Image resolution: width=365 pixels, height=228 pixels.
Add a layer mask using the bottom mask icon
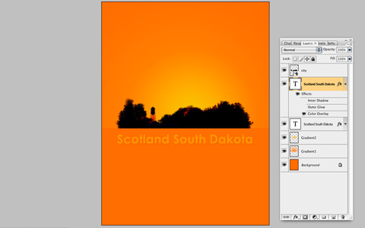305,217
